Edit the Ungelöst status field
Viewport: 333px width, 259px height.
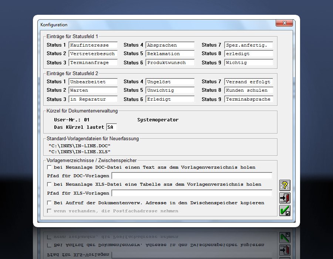(x=170, y=82)
